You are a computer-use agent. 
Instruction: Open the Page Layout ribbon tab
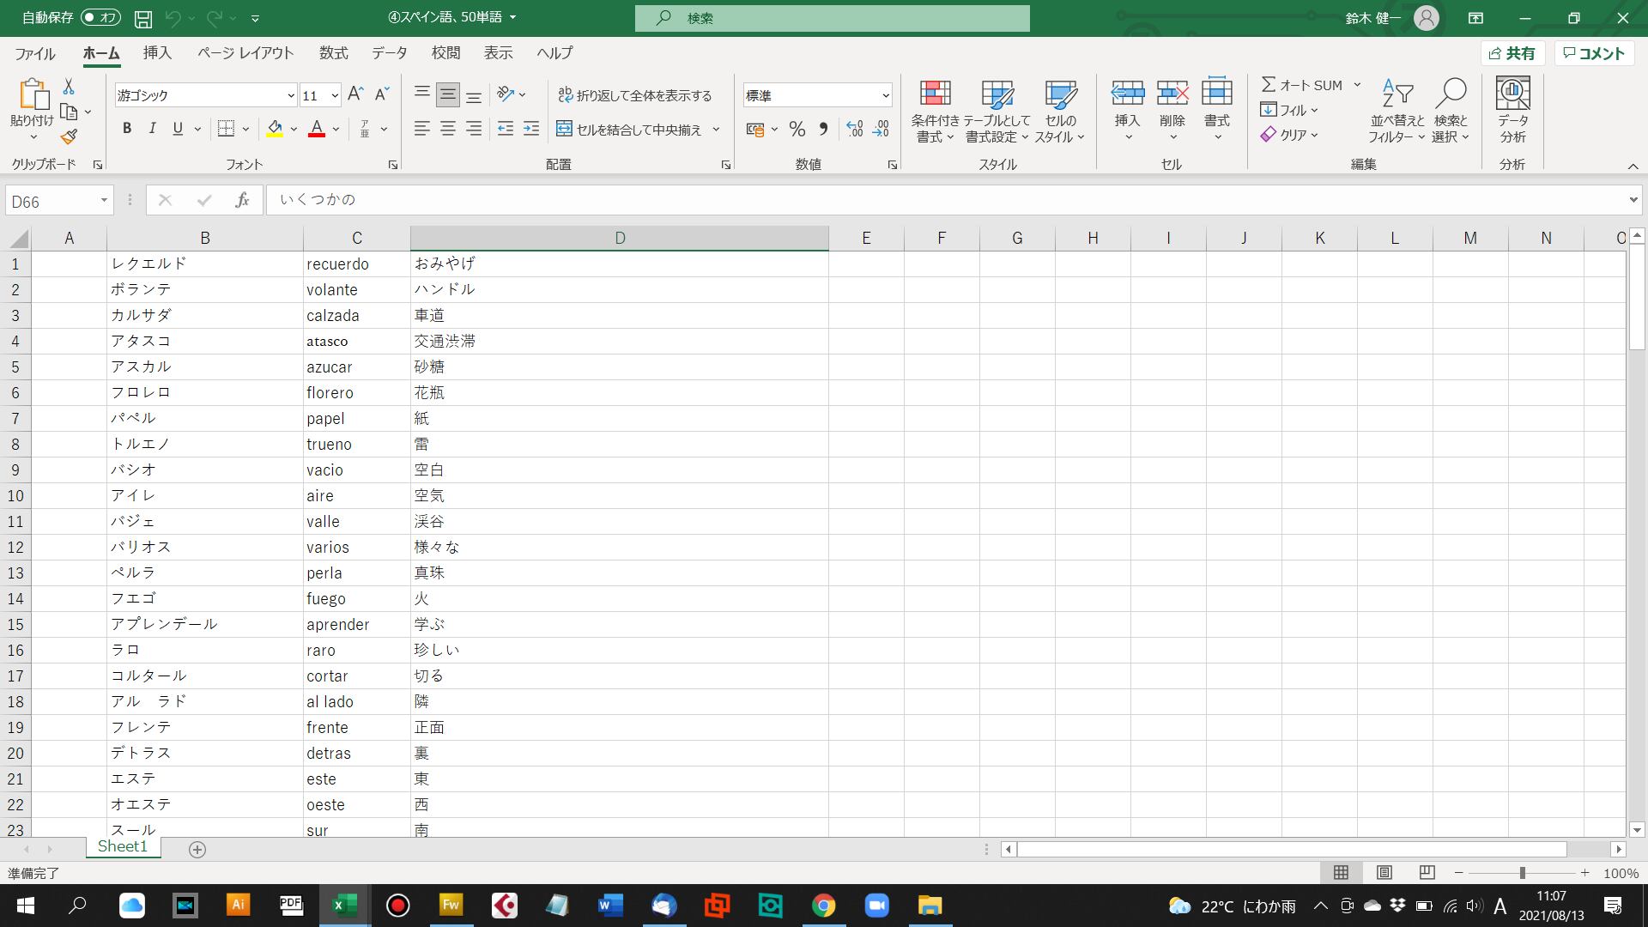[x=245, y=53]
